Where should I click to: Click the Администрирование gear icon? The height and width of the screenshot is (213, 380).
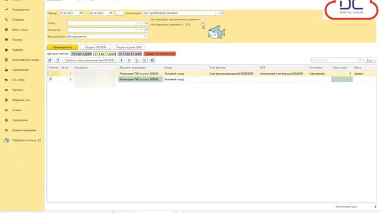7,130
